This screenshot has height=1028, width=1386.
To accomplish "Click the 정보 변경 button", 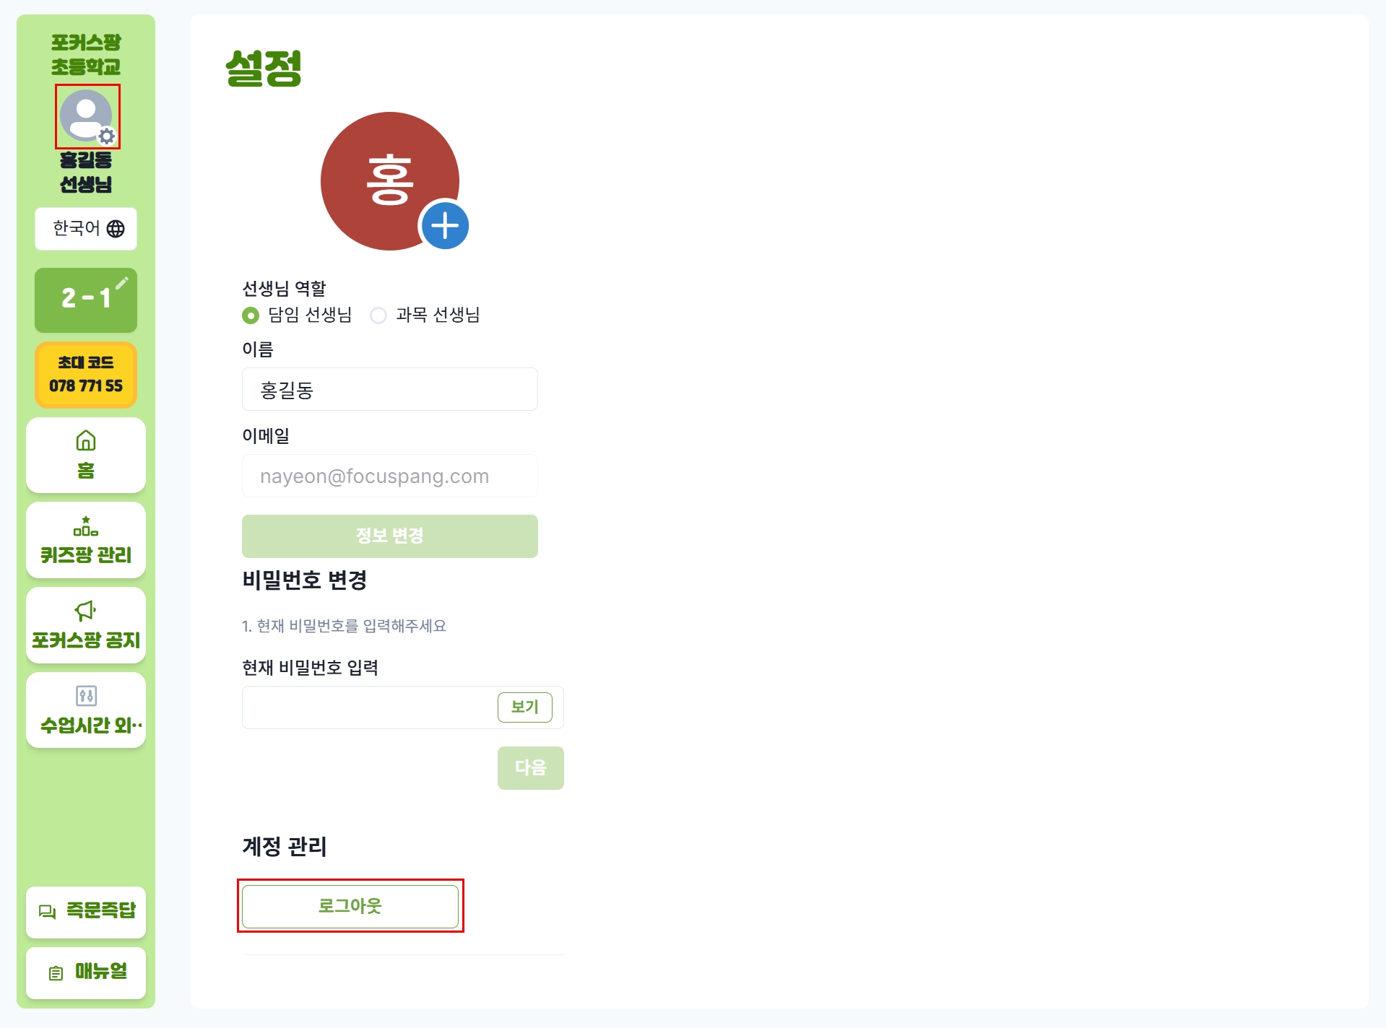I will pos(390,536).
